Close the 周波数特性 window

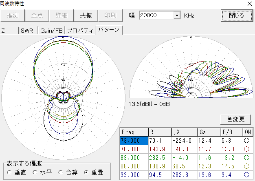pos(249,3)
